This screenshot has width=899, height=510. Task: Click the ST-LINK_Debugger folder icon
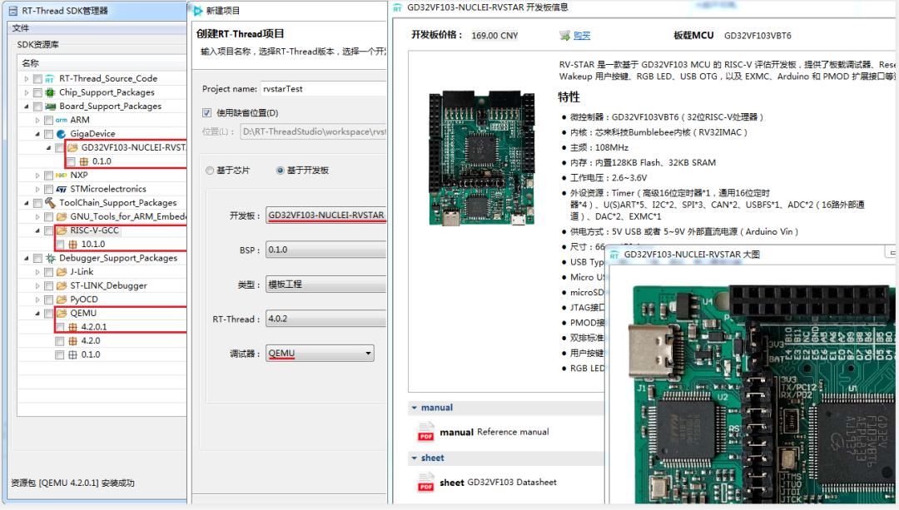click(62, 285)
